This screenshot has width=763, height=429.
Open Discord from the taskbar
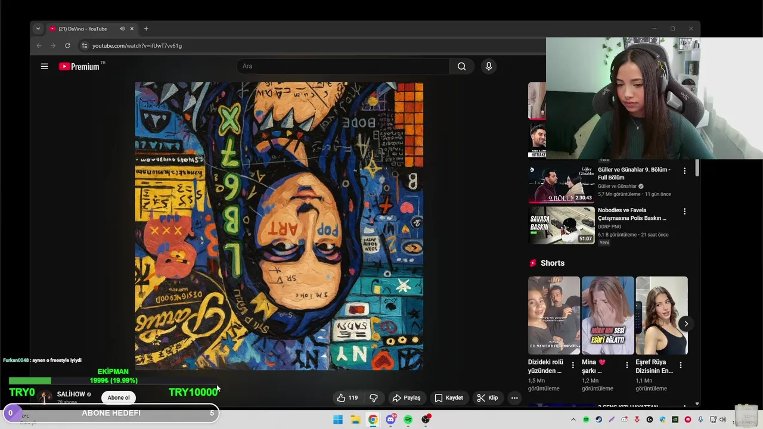390,419
